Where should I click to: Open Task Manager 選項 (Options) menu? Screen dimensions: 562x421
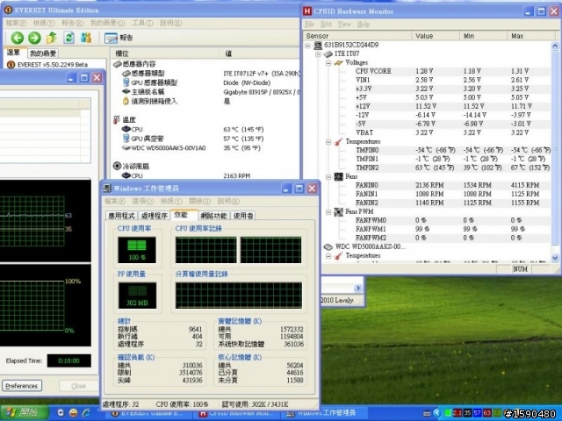pos(142,201)
